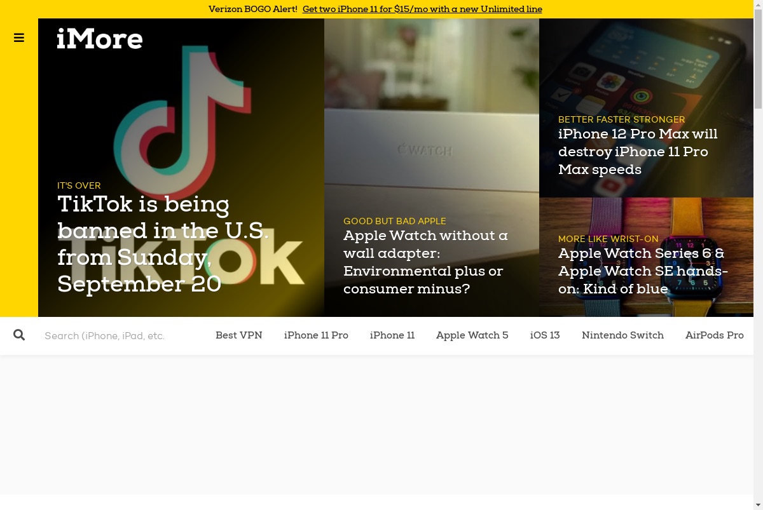
Task: Click the Verizon BOGO Alert! text
Action: point(253,9)
